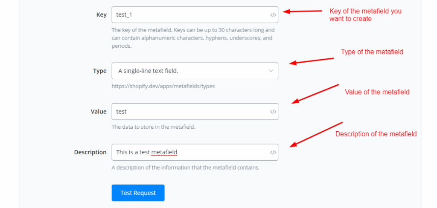
Task: Click the Type field label
Action: (x=100, y=71)
